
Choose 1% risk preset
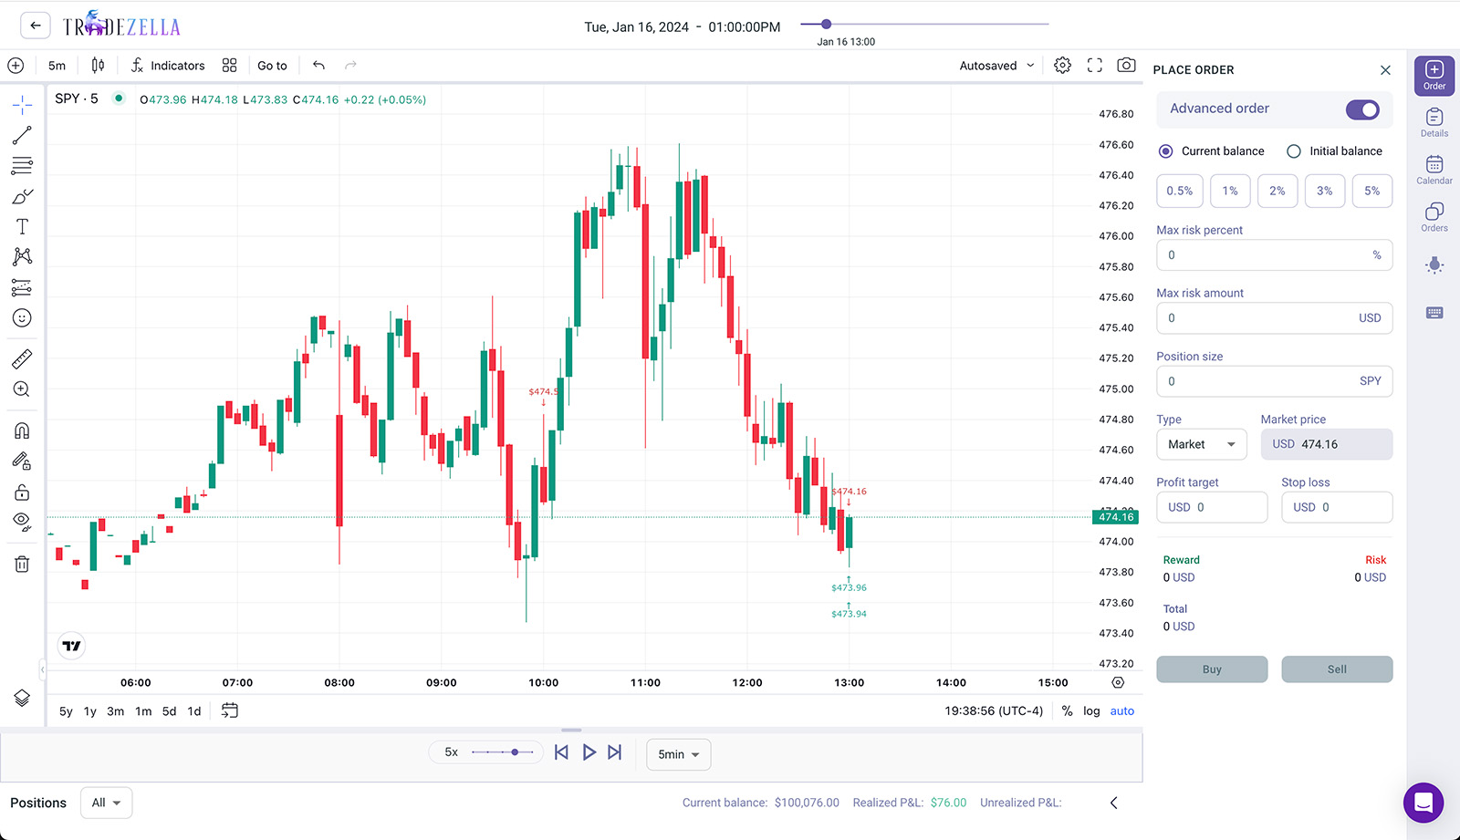pos(1230,191)
